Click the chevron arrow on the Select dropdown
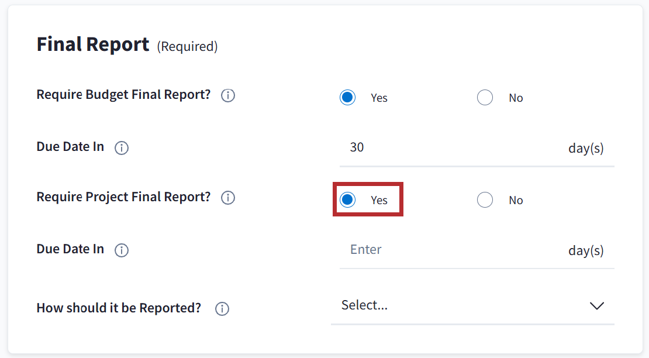The width and height of the screenshot is (649, 358). click(x=596, y=306)
